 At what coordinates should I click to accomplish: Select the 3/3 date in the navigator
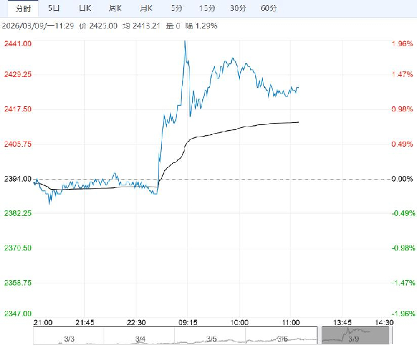click(69, 338)
